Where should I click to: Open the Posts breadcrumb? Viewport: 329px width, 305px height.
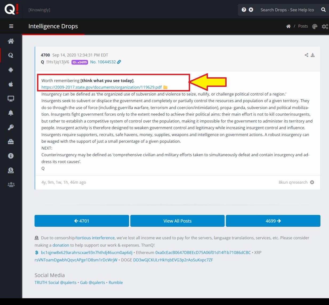click(x=303, y=26)
